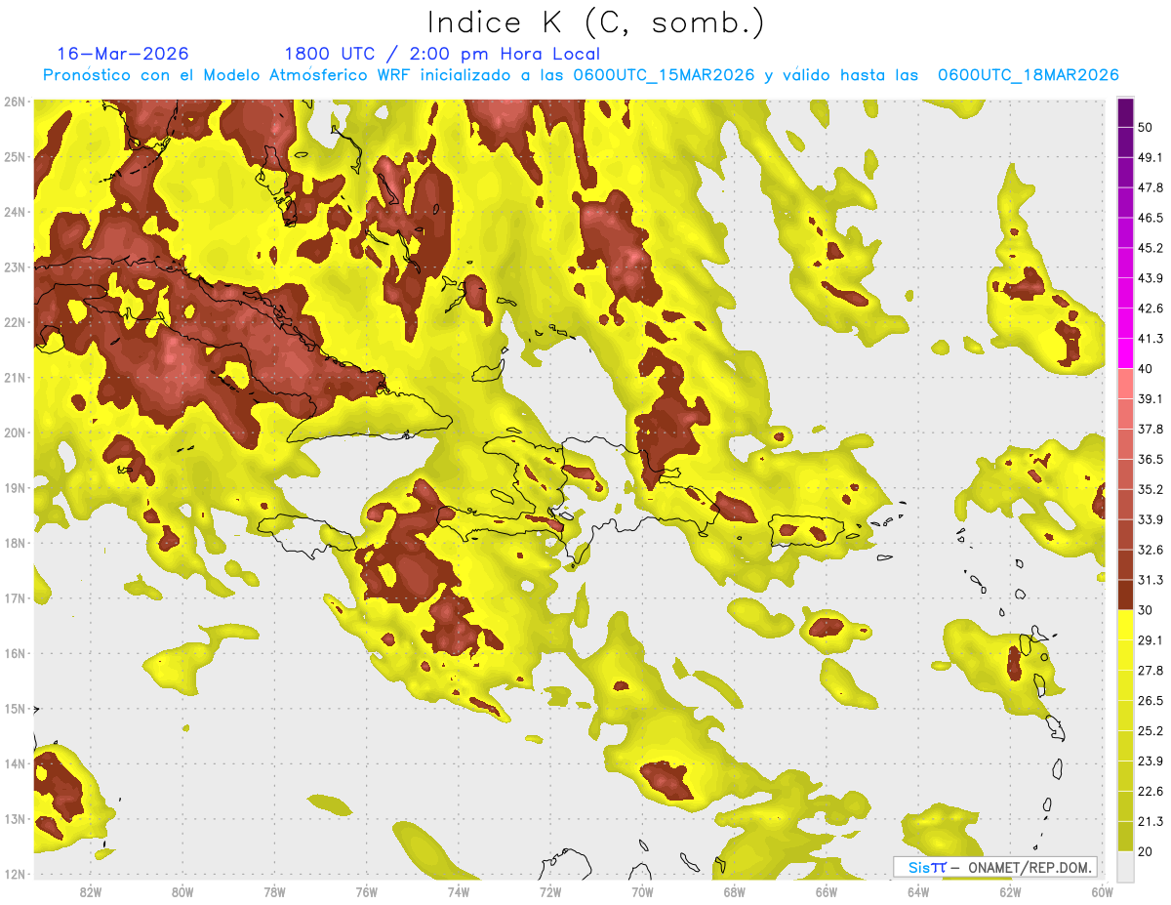
Task: Click the colorbar value '25.2'
Action: tap(1151, 731)
